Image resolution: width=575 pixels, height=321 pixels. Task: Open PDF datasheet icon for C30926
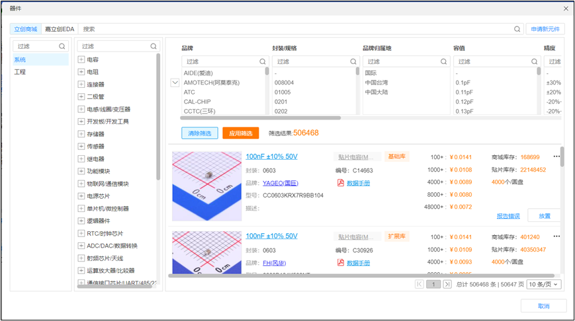tap(341, 262)
